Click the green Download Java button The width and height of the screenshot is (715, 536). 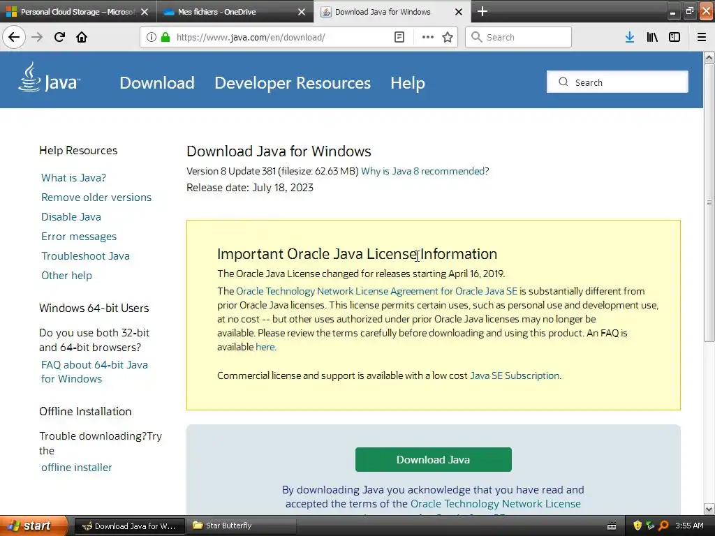(433, 459)
